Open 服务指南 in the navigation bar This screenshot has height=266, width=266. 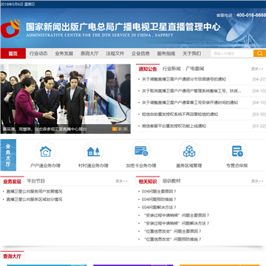166,53
